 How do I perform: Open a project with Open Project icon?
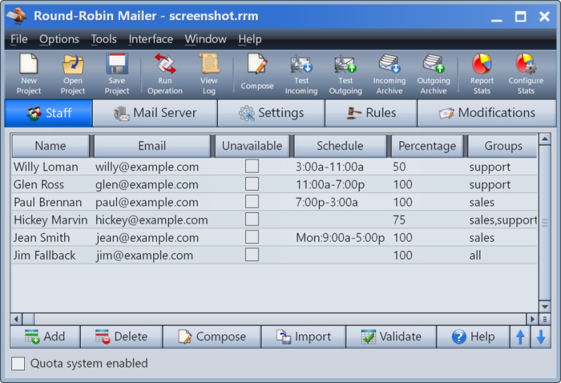[72, 65]
